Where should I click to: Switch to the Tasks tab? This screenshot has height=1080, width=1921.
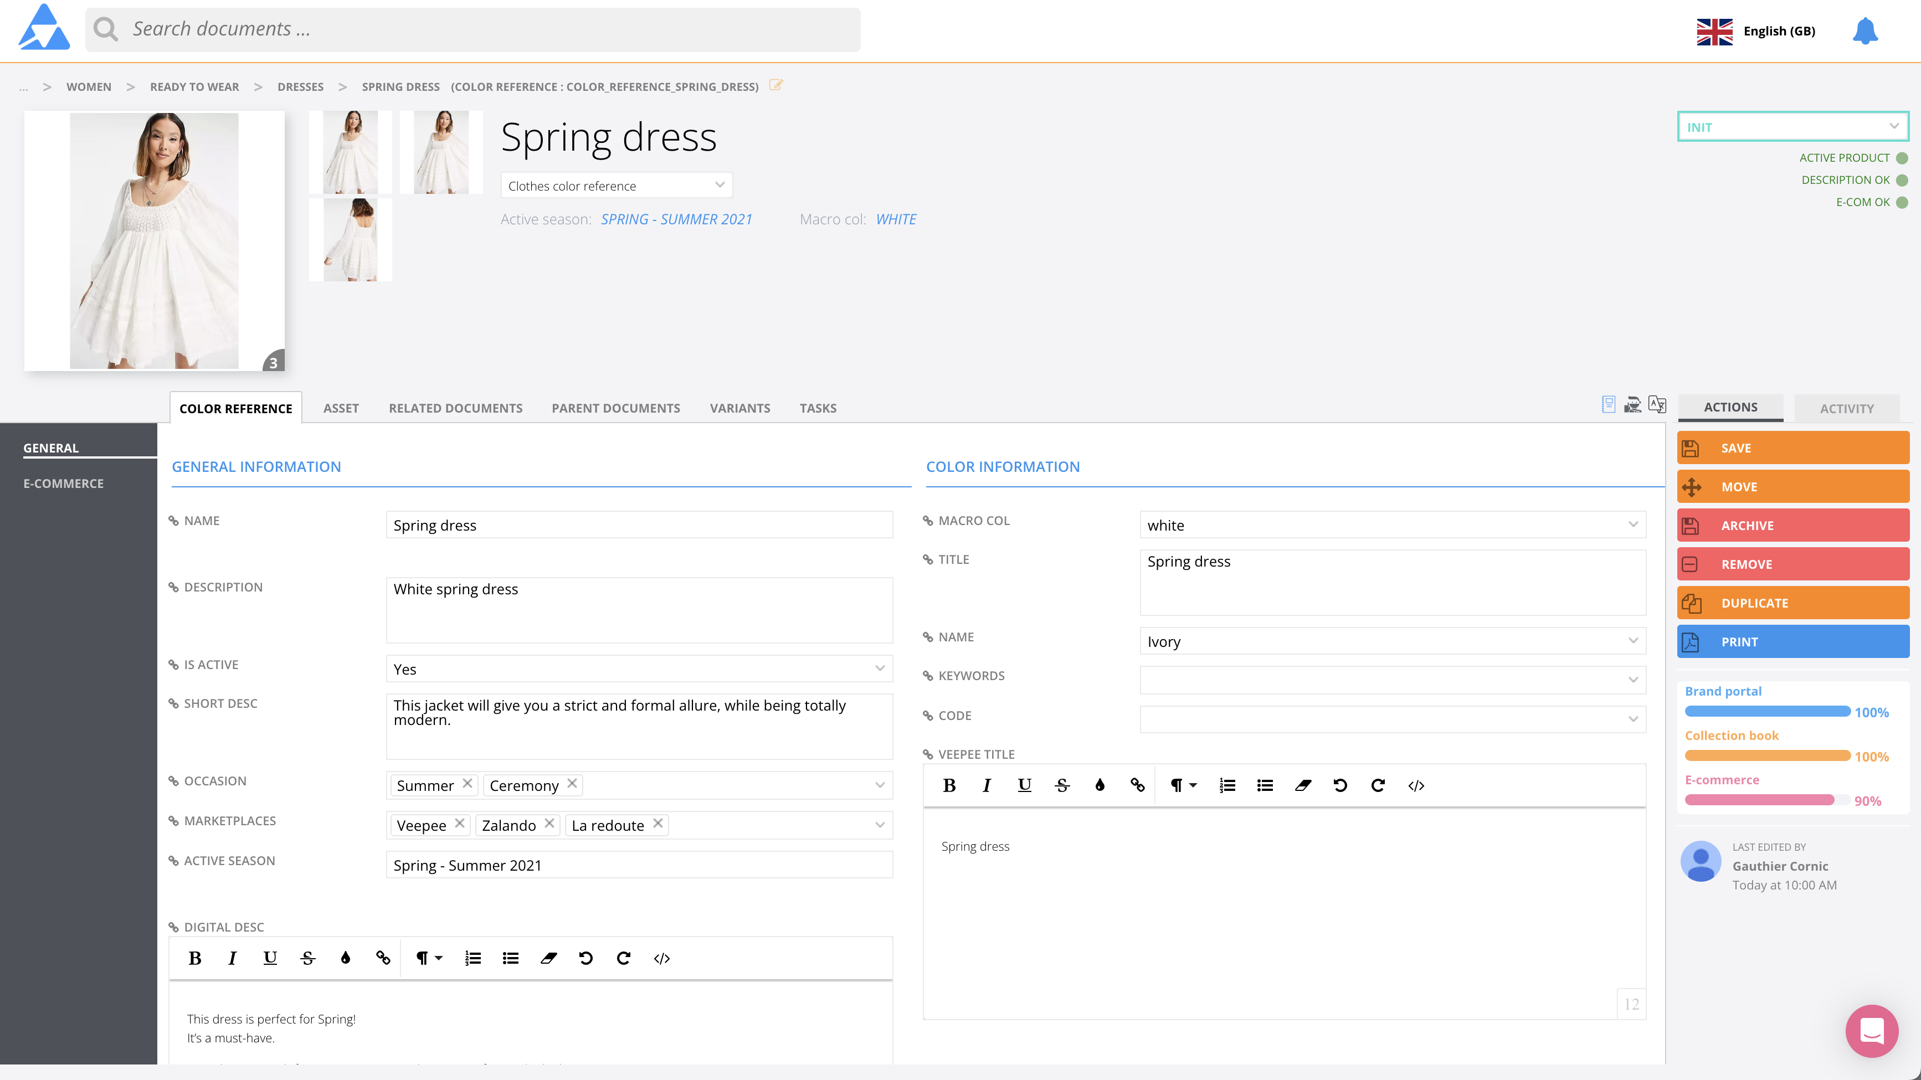click(x=818, y=408)
